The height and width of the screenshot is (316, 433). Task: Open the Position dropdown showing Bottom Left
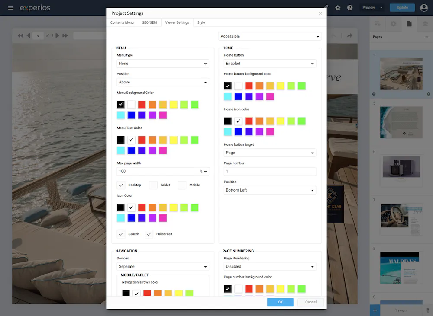(270, 190)
